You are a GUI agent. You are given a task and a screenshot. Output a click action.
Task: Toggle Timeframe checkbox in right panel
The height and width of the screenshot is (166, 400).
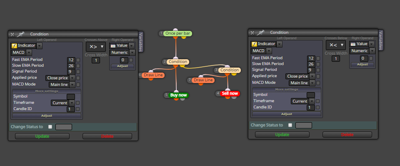pos(317,101)
